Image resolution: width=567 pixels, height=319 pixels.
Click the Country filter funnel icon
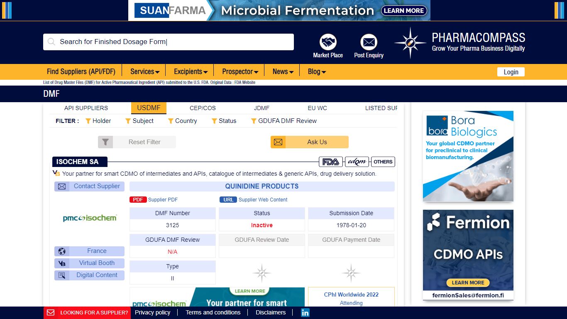tap(171, 121)
